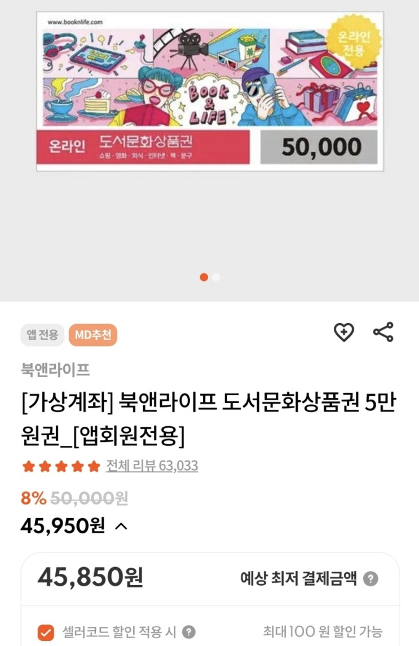419x646 pixels.
Task: Click the five-star rating icons
Action: (61, 466)
